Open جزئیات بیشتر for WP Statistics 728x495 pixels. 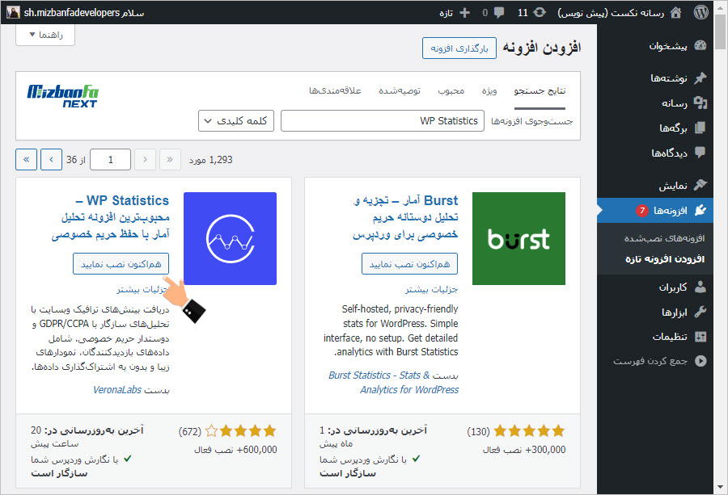pyautogui.click(x=142, y=289)
